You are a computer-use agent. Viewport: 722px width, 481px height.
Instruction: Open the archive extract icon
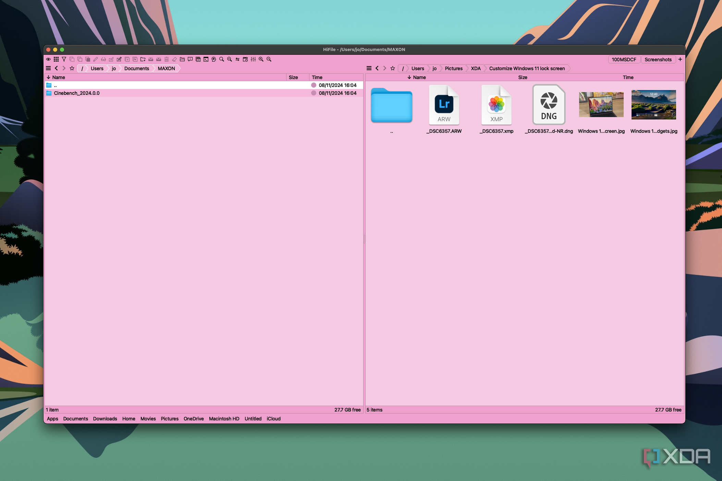(x=151, y=59)
